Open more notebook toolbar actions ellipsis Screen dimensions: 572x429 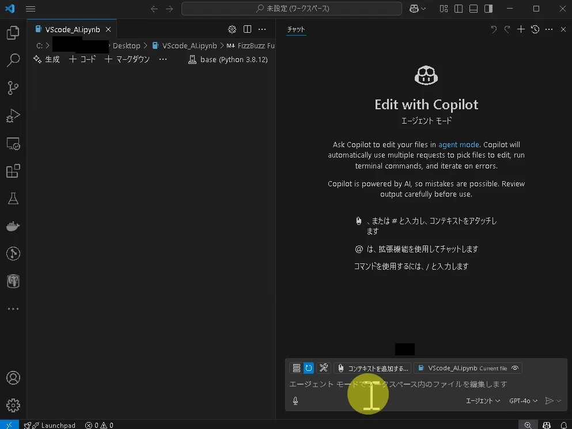point(163,59)
